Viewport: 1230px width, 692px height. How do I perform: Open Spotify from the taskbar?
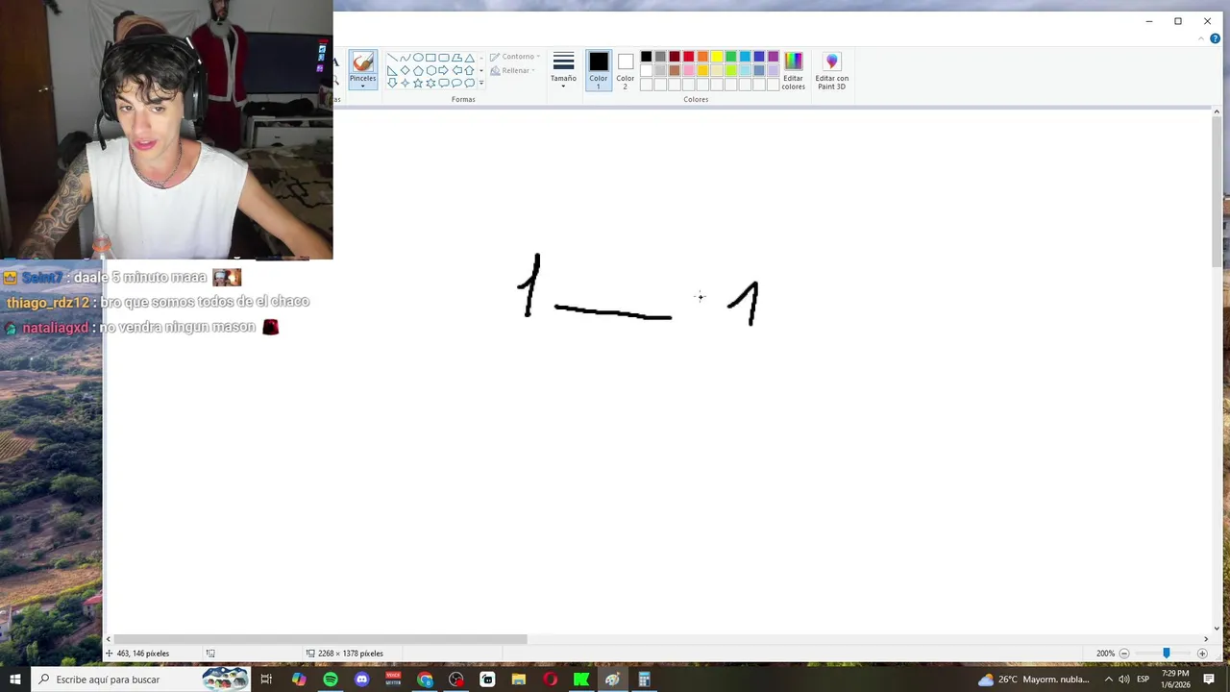tap(331, 680)
